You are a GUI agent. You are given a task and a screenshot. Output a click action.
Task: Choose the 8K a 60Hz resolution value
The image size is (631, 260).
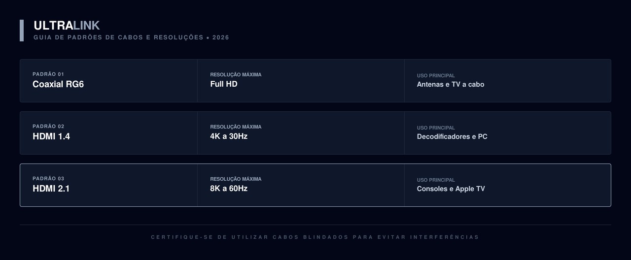229,189
